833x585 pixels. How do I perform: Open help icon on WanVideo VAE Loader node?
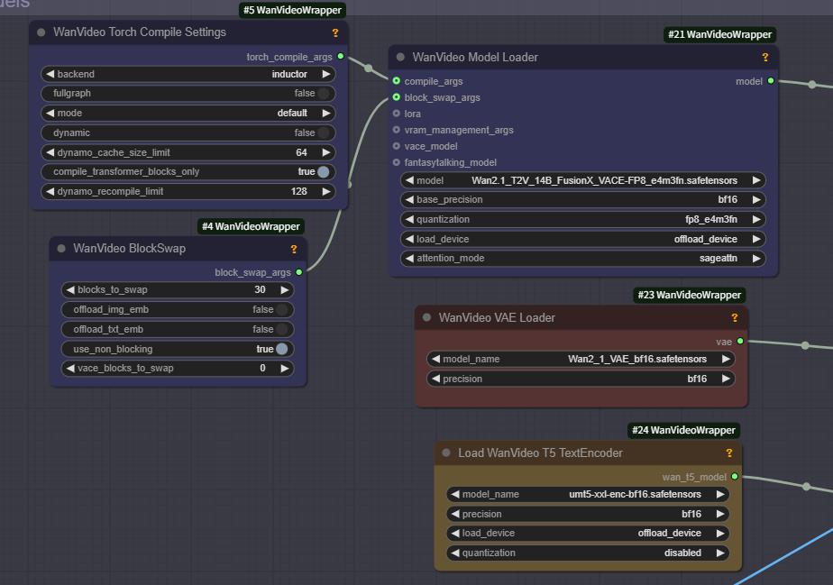coord(734,317)
